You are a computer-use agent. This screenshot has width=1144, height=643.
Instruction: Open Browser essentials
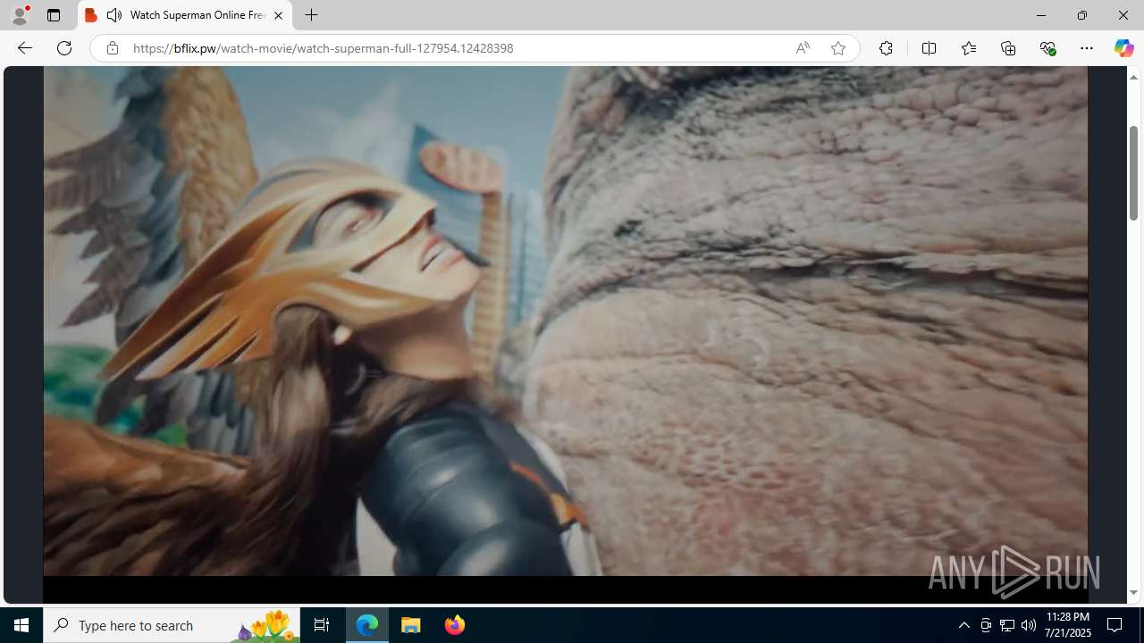coord(1047,48)
